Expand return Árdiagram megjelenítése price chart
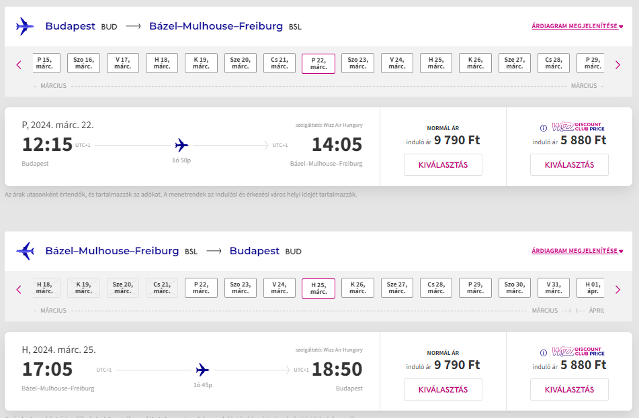 577,251
